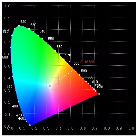Click the 550 nm wavelength label
138x137 pixels.
pos(51,39)
